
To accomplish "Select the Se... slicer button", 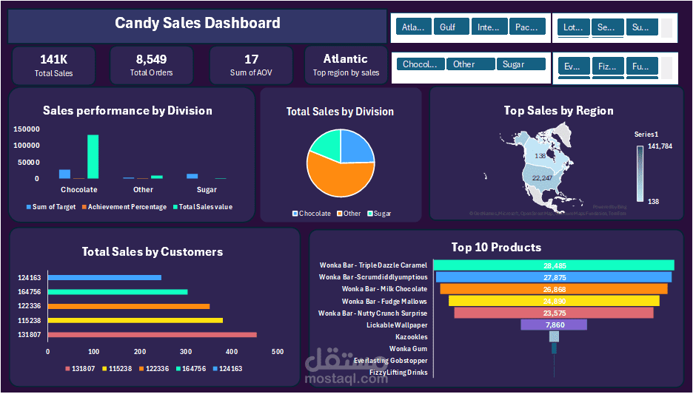I will pyautogui.click(x=608, y=27).
